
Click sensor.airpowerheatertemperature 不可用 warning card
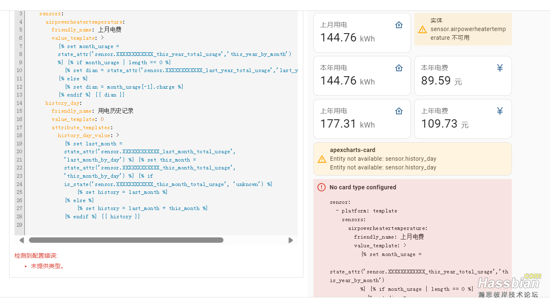click(463, 29)
